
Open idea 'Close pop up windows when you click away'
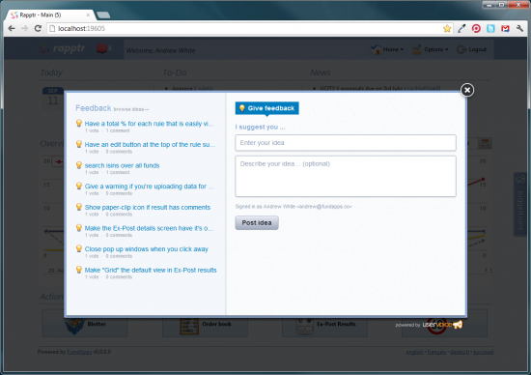tap(147, 249)
